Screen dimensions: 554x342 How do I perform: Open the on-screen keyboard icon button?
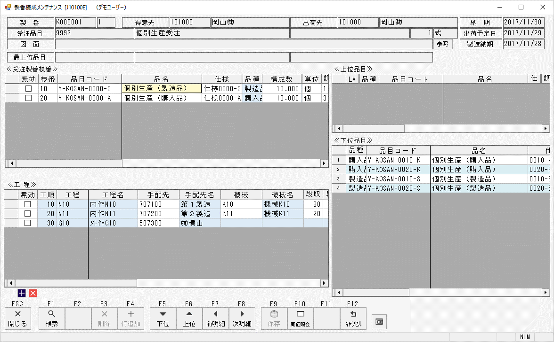pyautogui.click(x=379, y=321)
